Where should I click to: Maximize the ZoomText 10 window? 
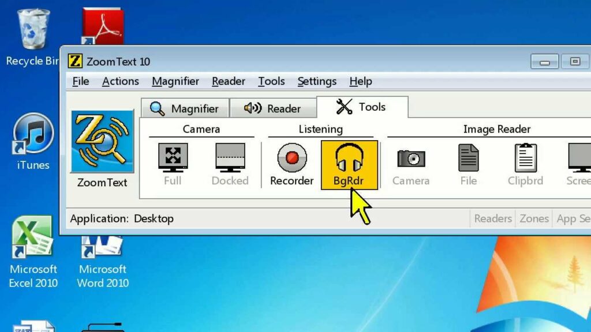click(x=575, y=61)
